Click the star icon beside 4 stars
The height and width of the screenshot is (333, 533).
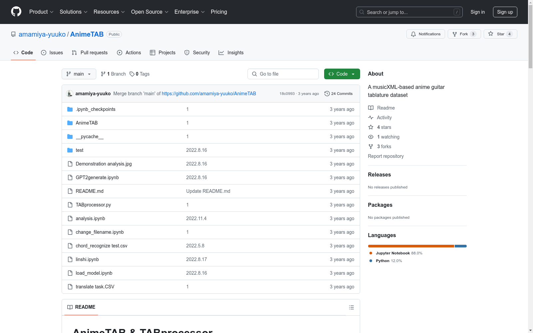click(x=371, y=127)
